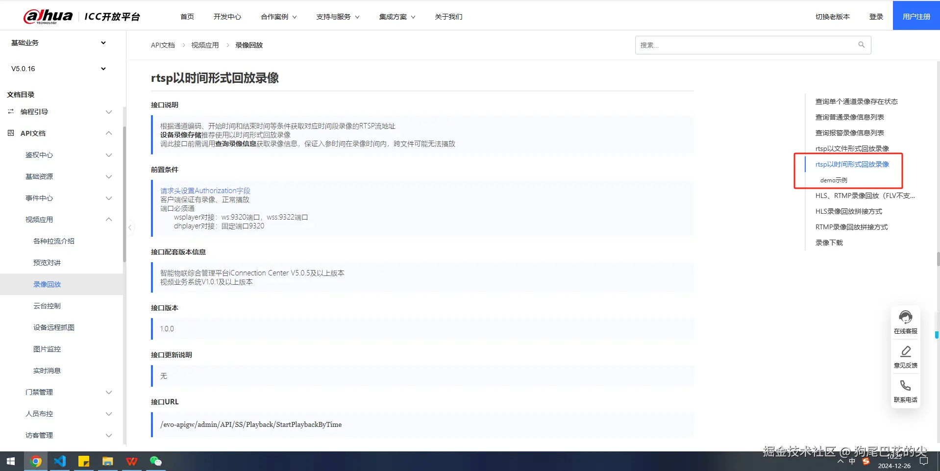Open 开发中心 in the top navigation
Screen dimensions: 940x471
(x=227, y=17)
